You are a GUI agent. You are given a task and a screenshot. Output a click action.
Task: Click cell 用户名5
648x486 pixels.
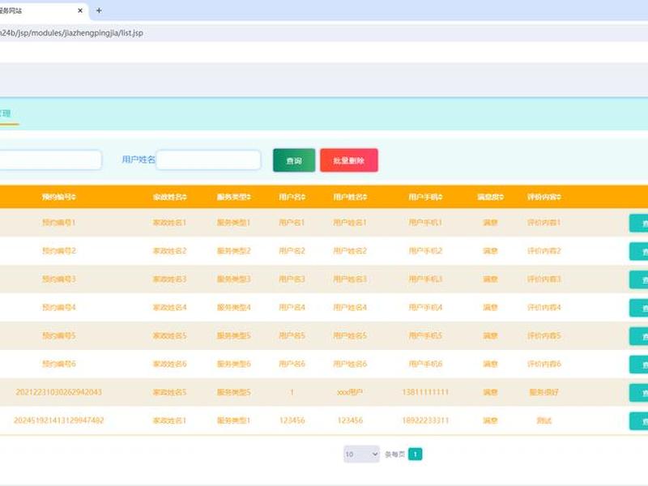[292, 335]
